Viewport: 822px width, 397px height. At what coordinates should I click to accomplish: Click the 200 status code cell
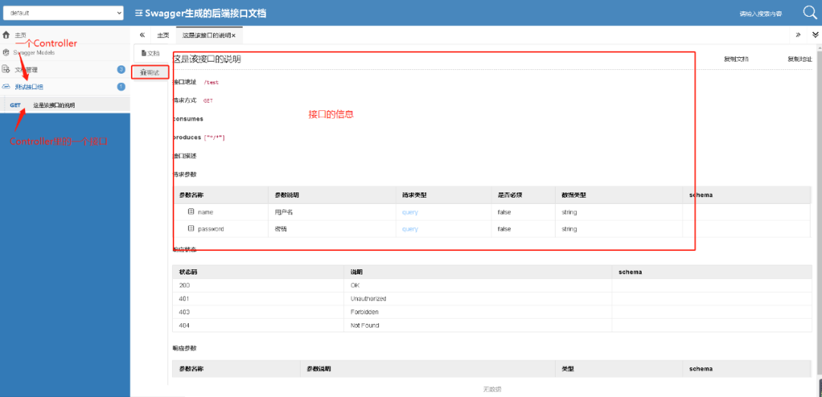(x=259, y=285)
